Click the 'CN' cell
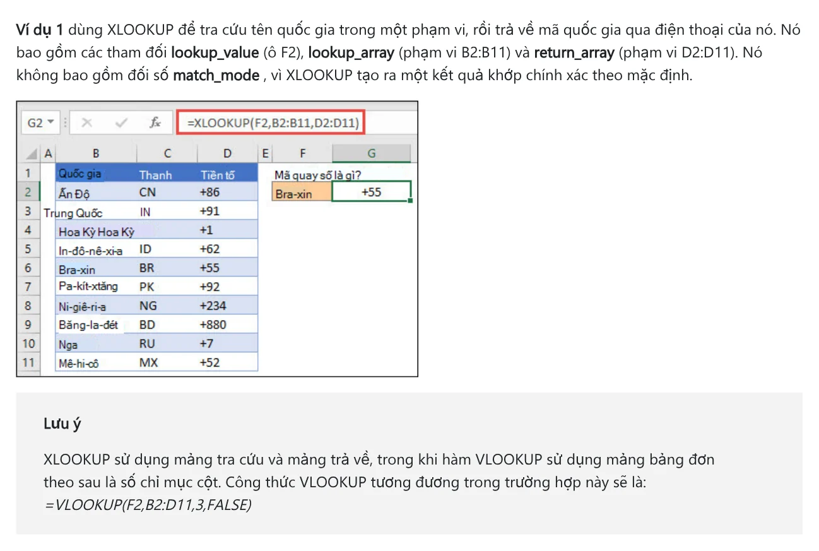The width and height of the screenshot is (819, 551). point(167,192)
